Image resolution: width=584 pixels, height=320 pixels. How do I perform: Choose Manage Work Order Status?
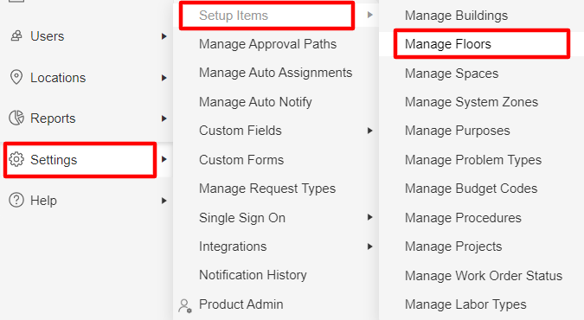tap(484, 275)
